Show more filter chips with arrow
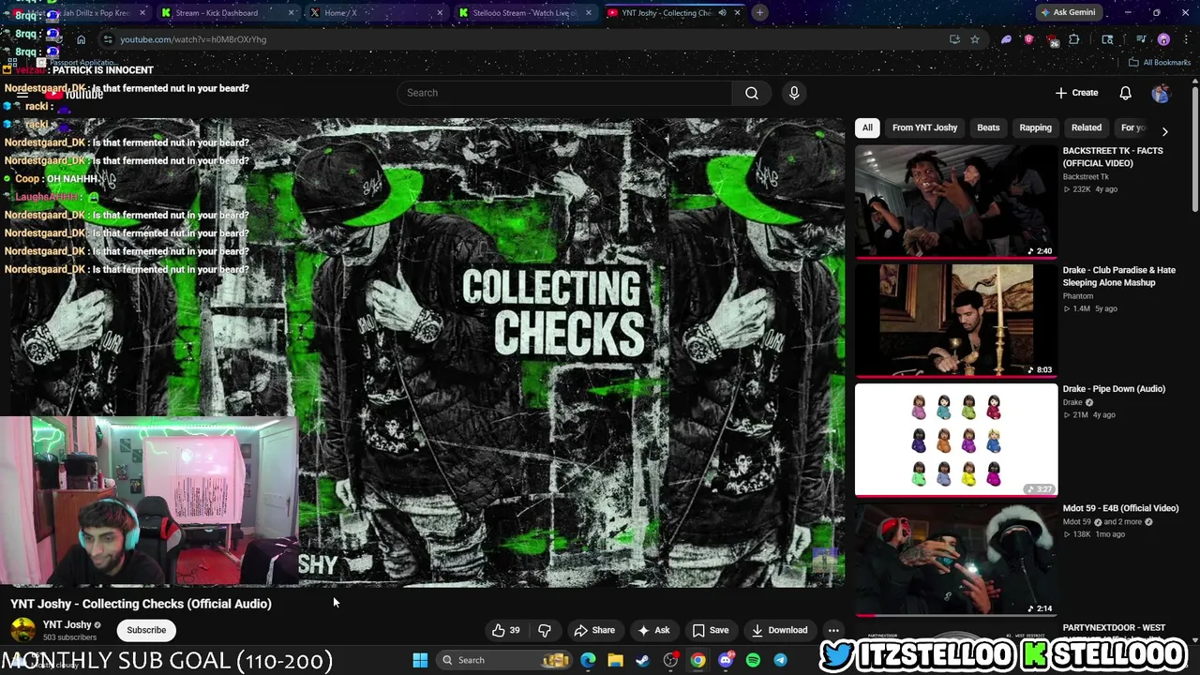The image size is (1200, 675). click(x=1164, y=131)
